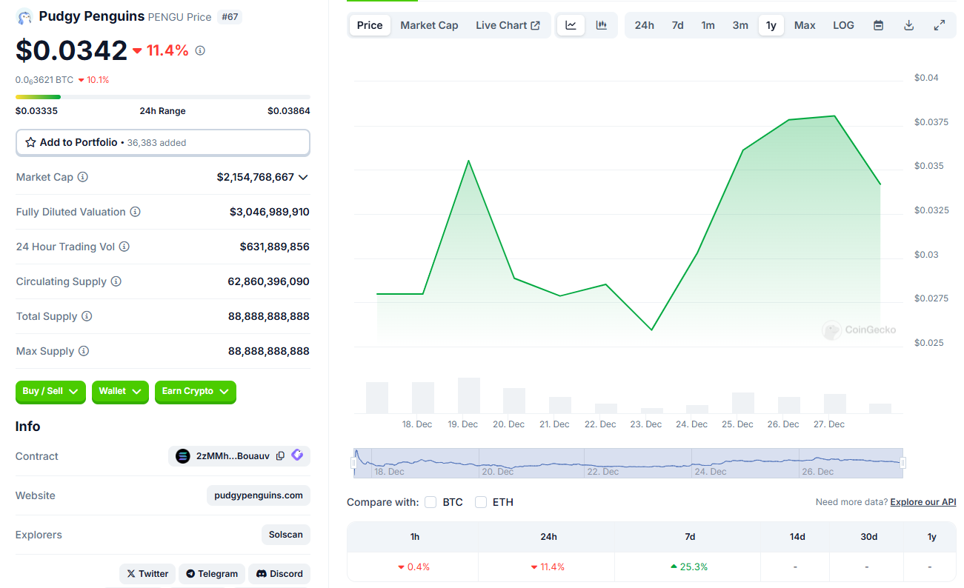This screenshot has width=964, height=588.
Task: Open Fully Diluted Valuation info icon
Action: [x=136, y=212]
